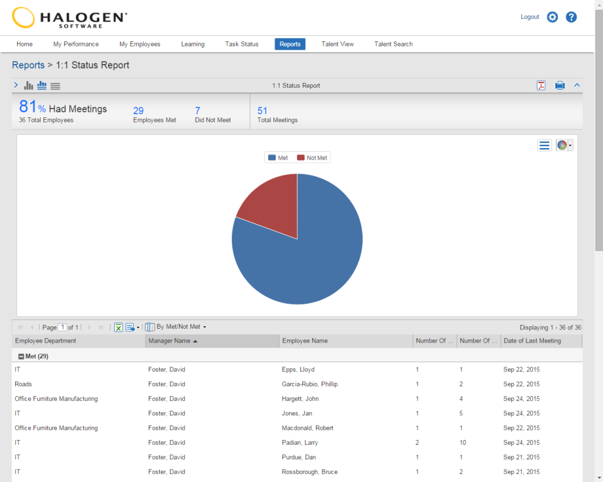The width and height of the screenshot is (603, 482).
Task: Click Reports breadcrumb link
Action: pos(28,65)
